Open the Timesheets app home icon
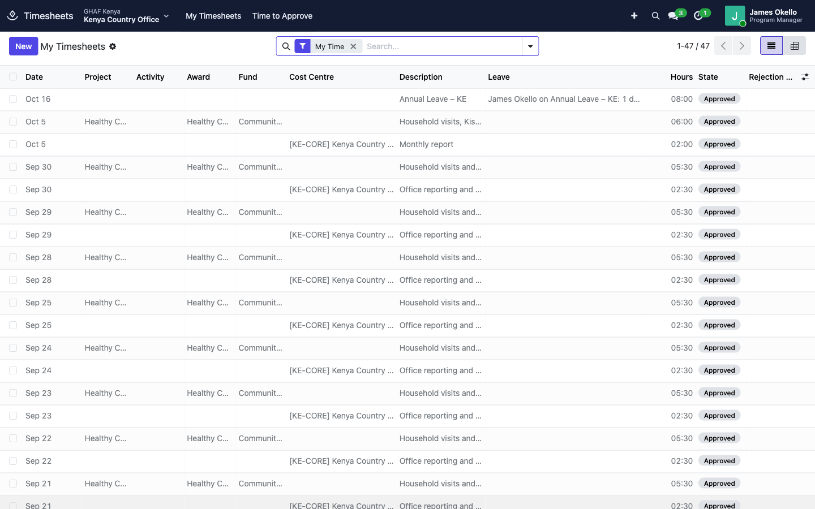 click(x=12, y=16)
